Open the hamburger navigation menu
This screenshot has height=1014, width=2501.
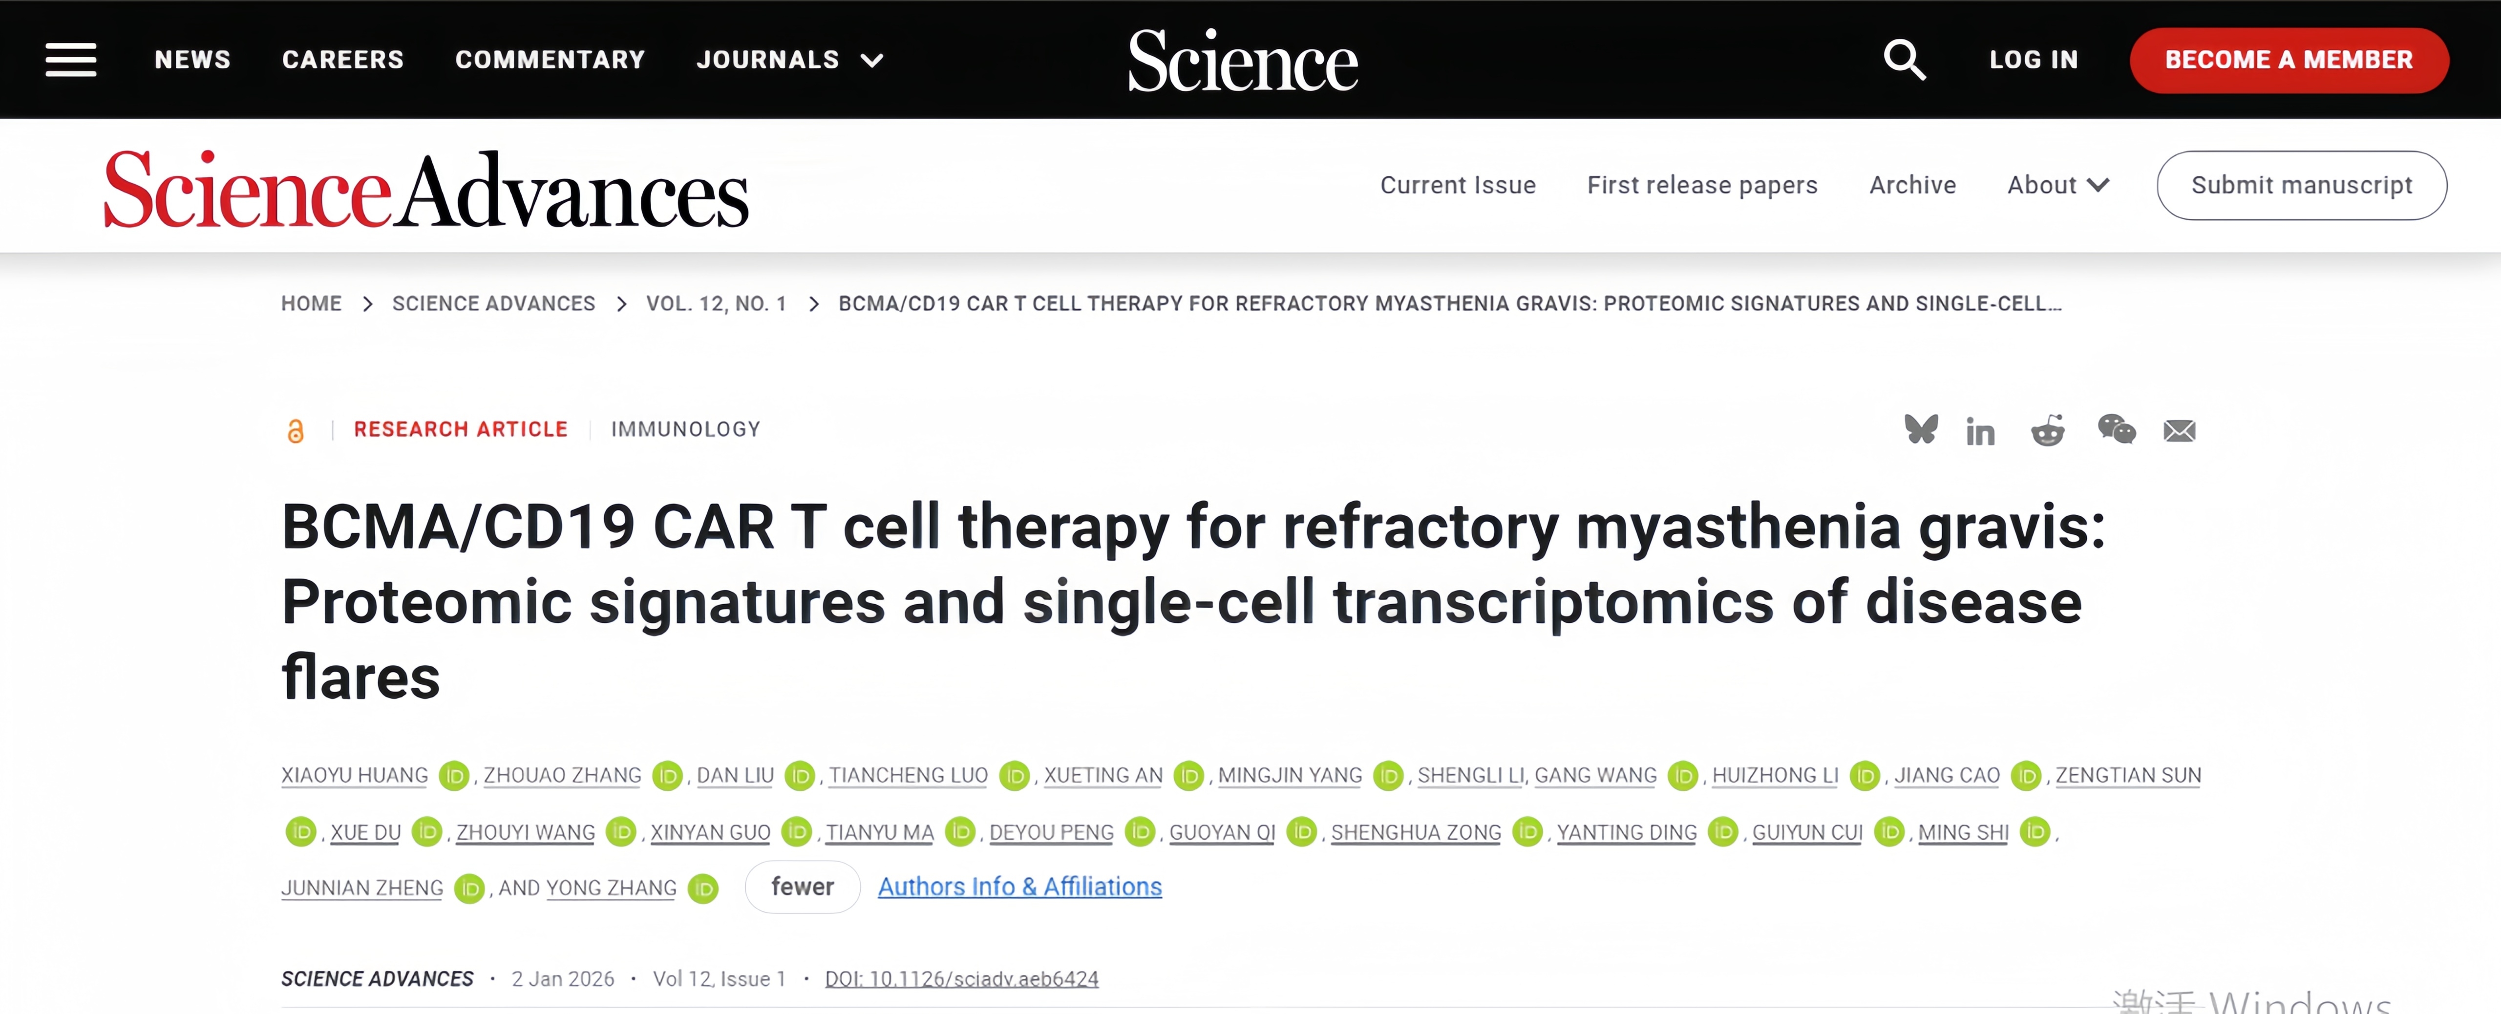(71, 60)
